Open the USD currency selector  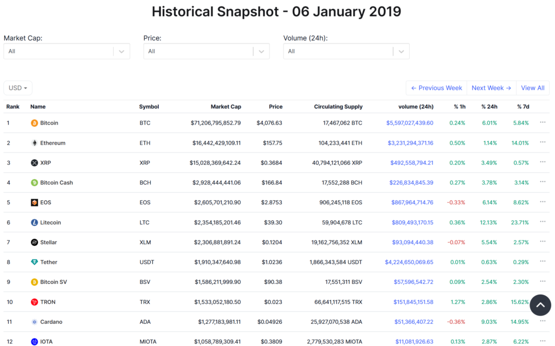click(18, 88)
